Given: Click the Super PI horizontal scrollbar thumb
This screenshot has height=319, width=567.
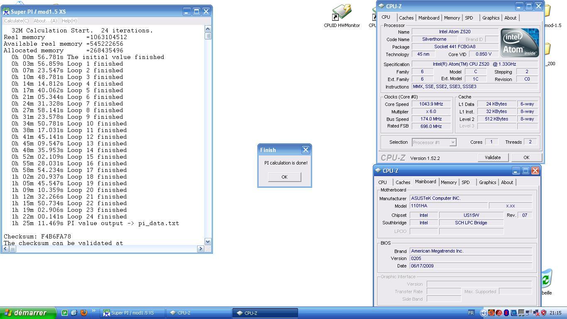Looking at the screenshot, I should pos(12,249).
